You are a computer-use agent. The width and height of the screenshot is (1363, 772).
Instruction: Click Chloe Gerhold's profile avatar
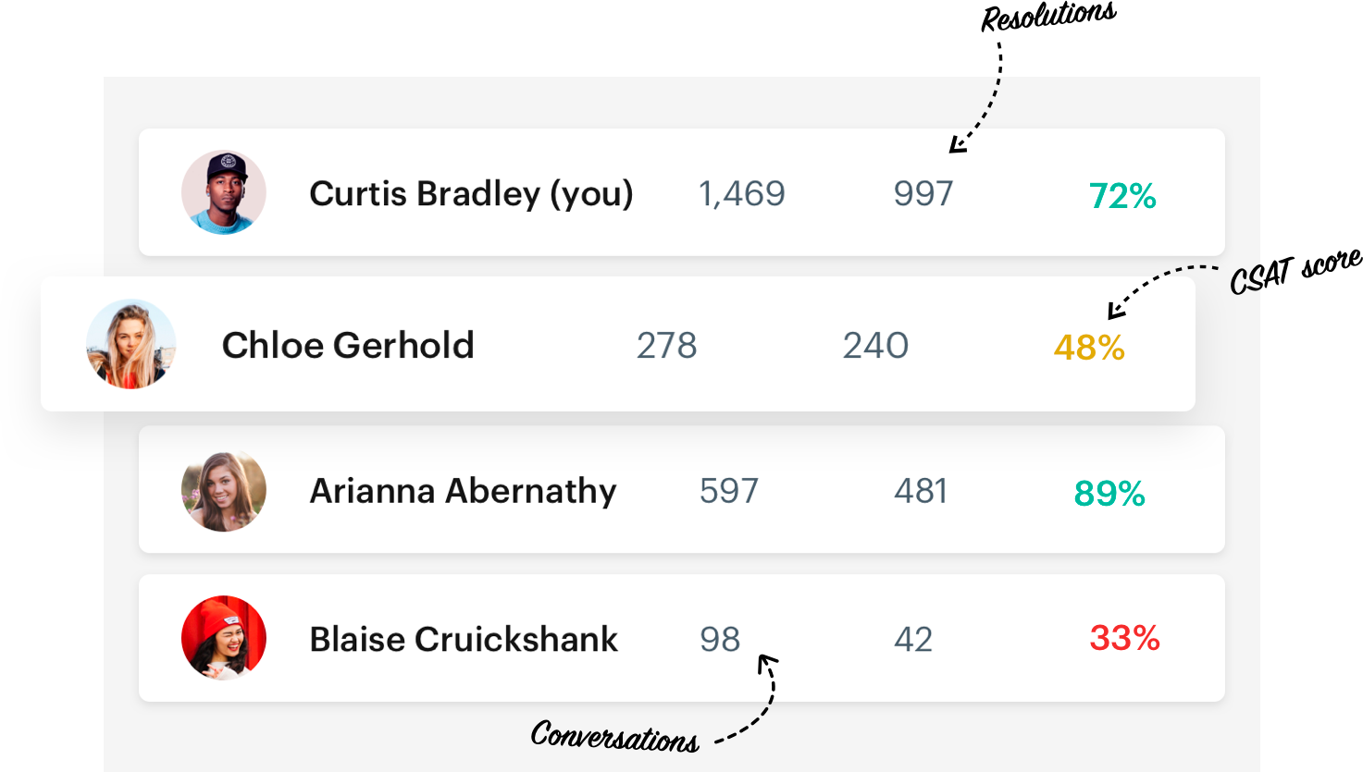(x=131, y=344)
